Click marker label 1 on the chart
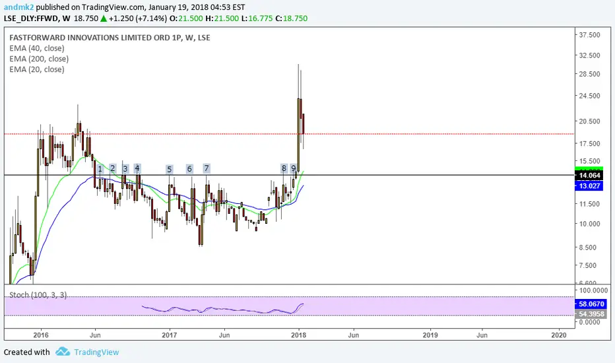Image resolution: width=615 pixels, height=363 pixels. click(x=100, y=169)
